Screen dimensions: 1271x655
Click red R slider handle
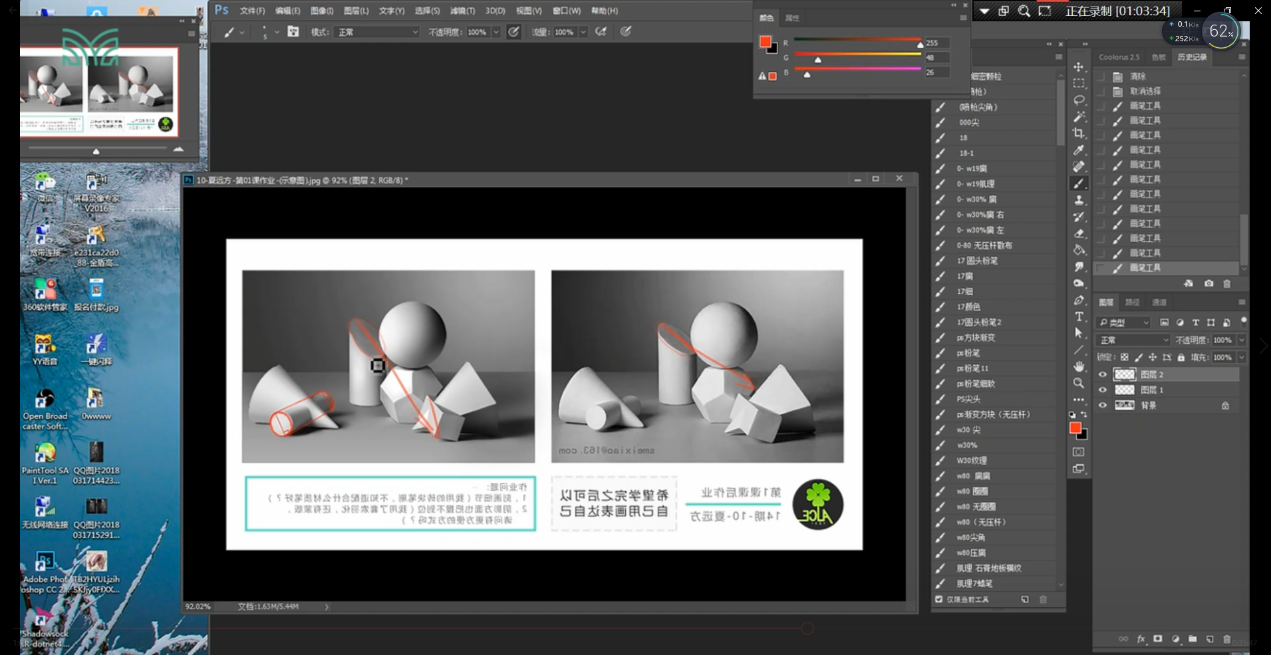[x=920, y=45]
